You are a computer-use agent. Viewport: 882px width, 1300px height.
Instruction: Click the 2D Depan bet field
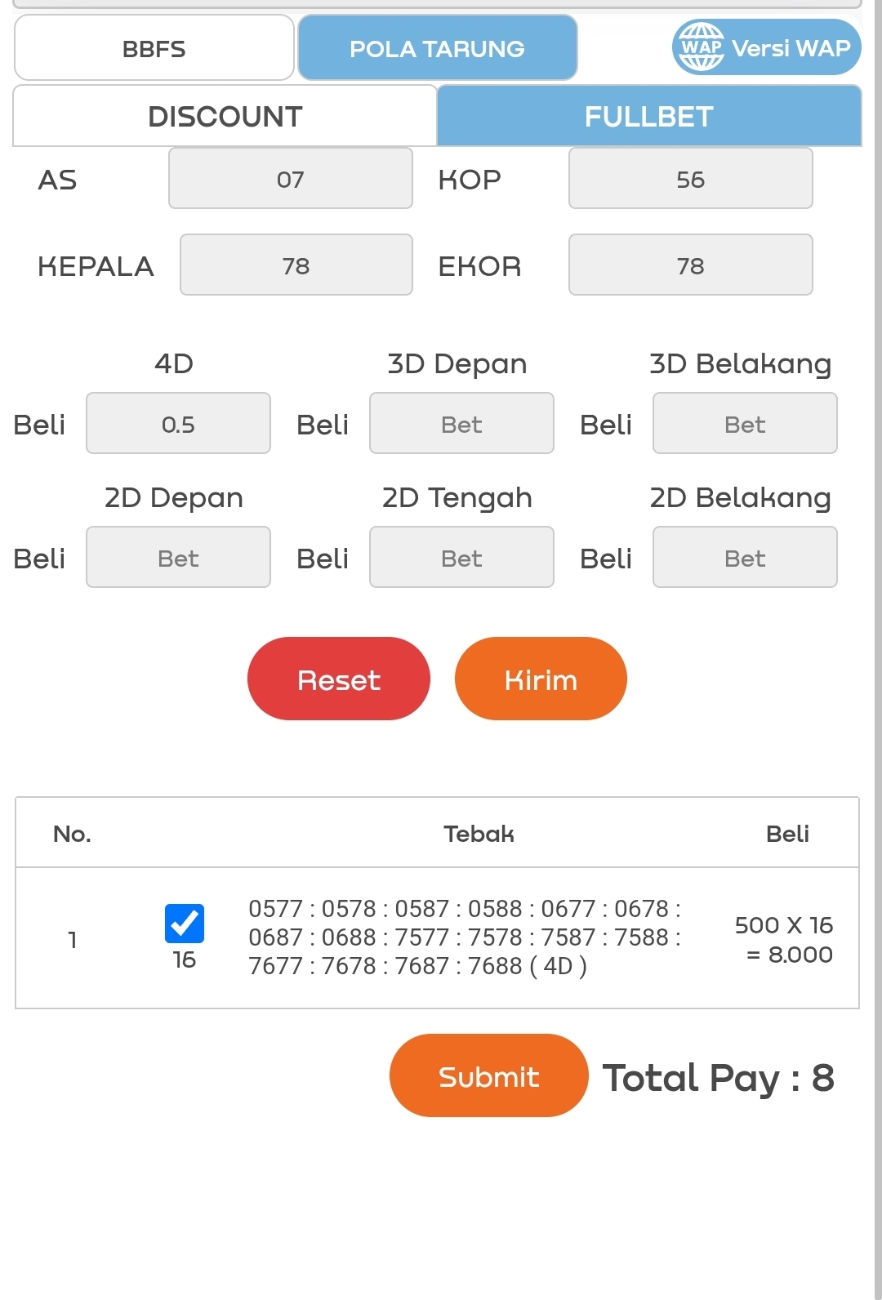178,558
